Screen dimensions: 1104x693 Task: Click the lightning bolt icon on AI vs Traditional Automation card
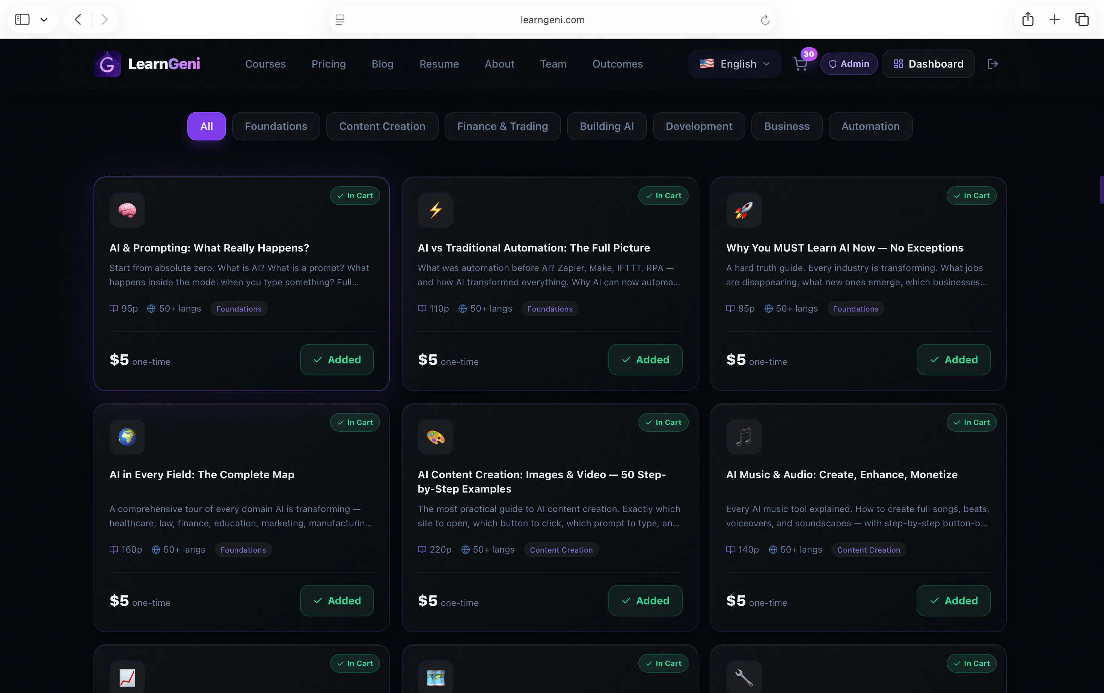436,210
